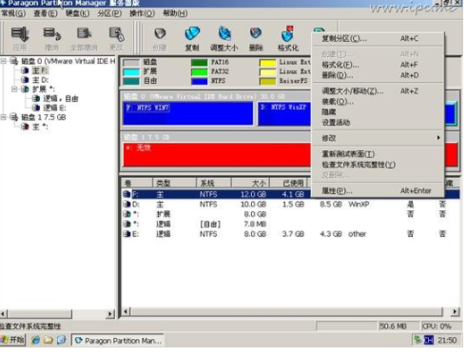Click the FAT32 green legend color swatch
This screenshot has width=467, height=356.
tap(200, 72)
